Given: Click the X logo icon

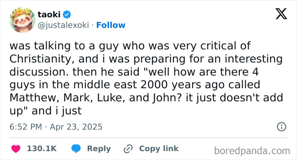Looking at the screenshot, I should tap(281, 14).
